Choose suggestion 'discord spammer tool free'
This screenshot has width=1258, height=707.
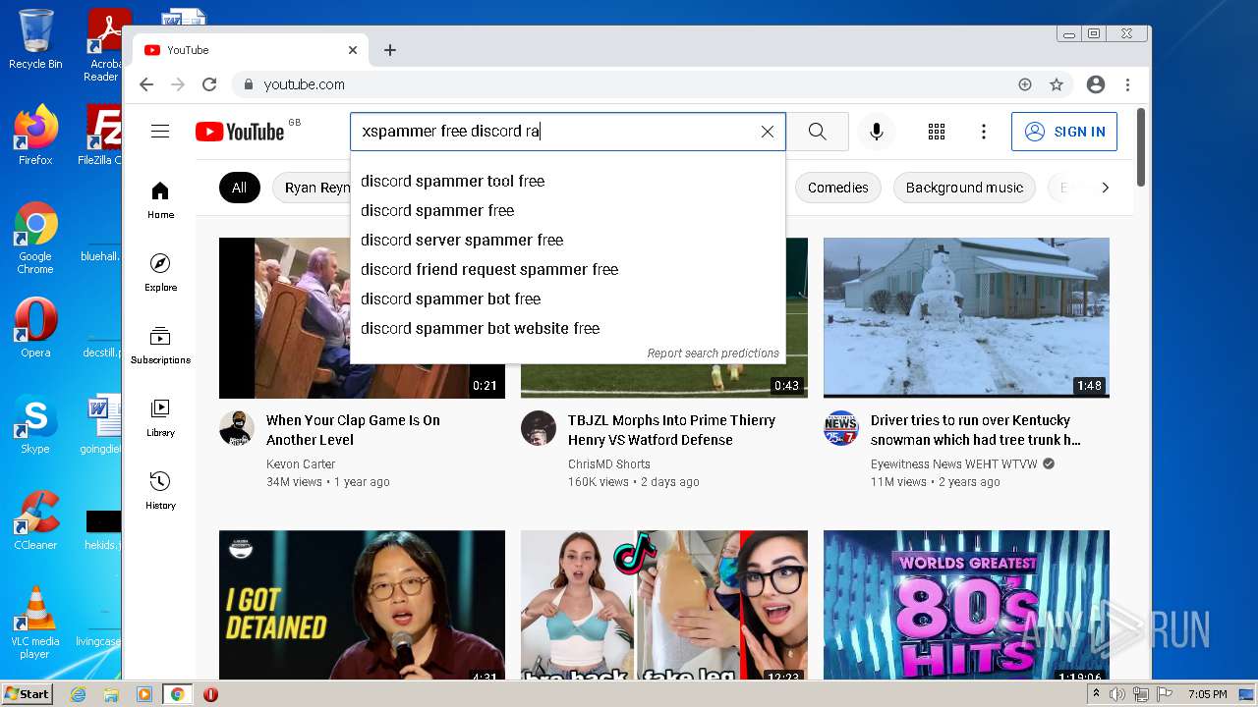click(x=567, y=181)
